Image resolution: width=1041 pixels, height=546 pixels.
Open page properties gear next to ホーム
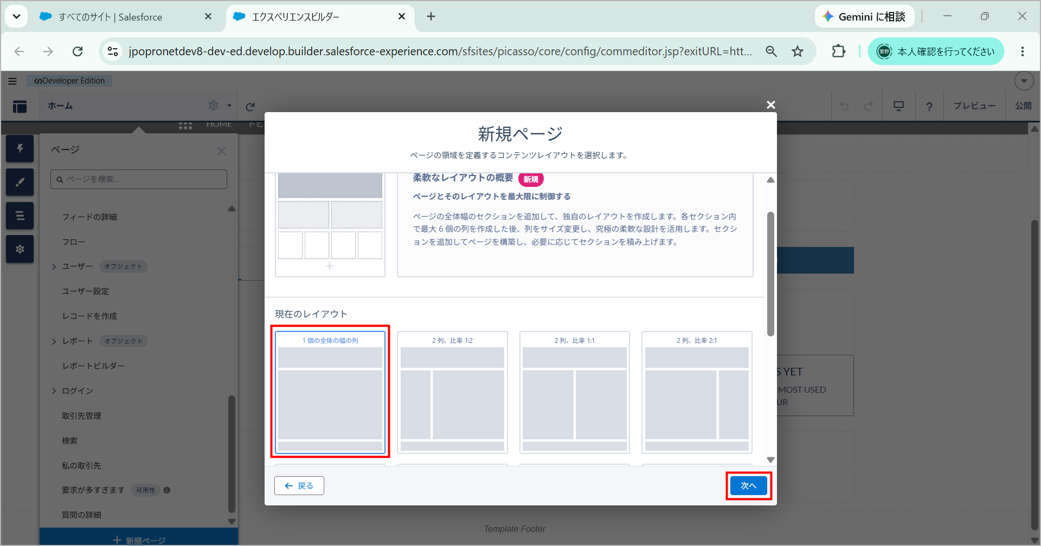(x=214, y=106)
